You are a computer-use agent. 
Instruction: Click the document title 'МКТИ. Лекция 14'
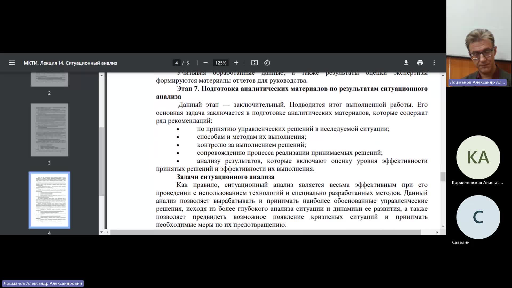coord(70,63)
